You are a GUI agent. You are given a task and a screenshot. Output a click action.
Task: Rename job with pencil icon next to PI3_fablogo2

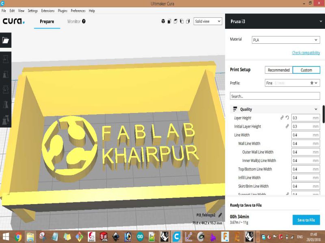tap(220, 215)
